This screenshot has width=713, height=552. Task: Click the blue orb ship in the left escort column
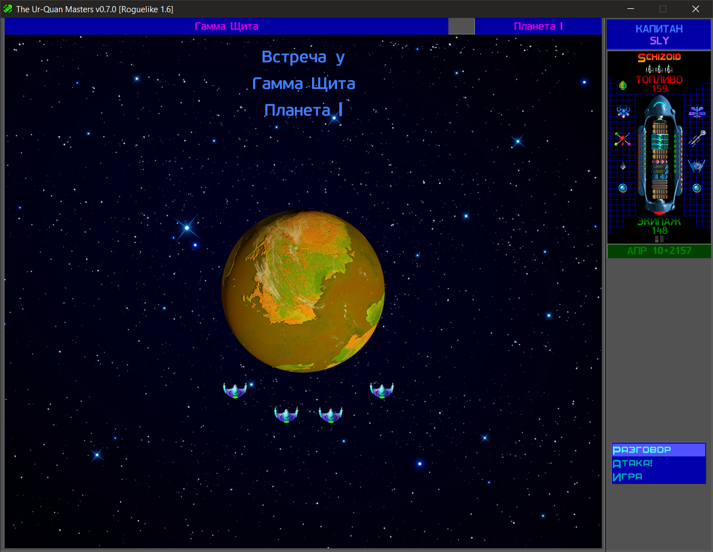click(623, 188)
